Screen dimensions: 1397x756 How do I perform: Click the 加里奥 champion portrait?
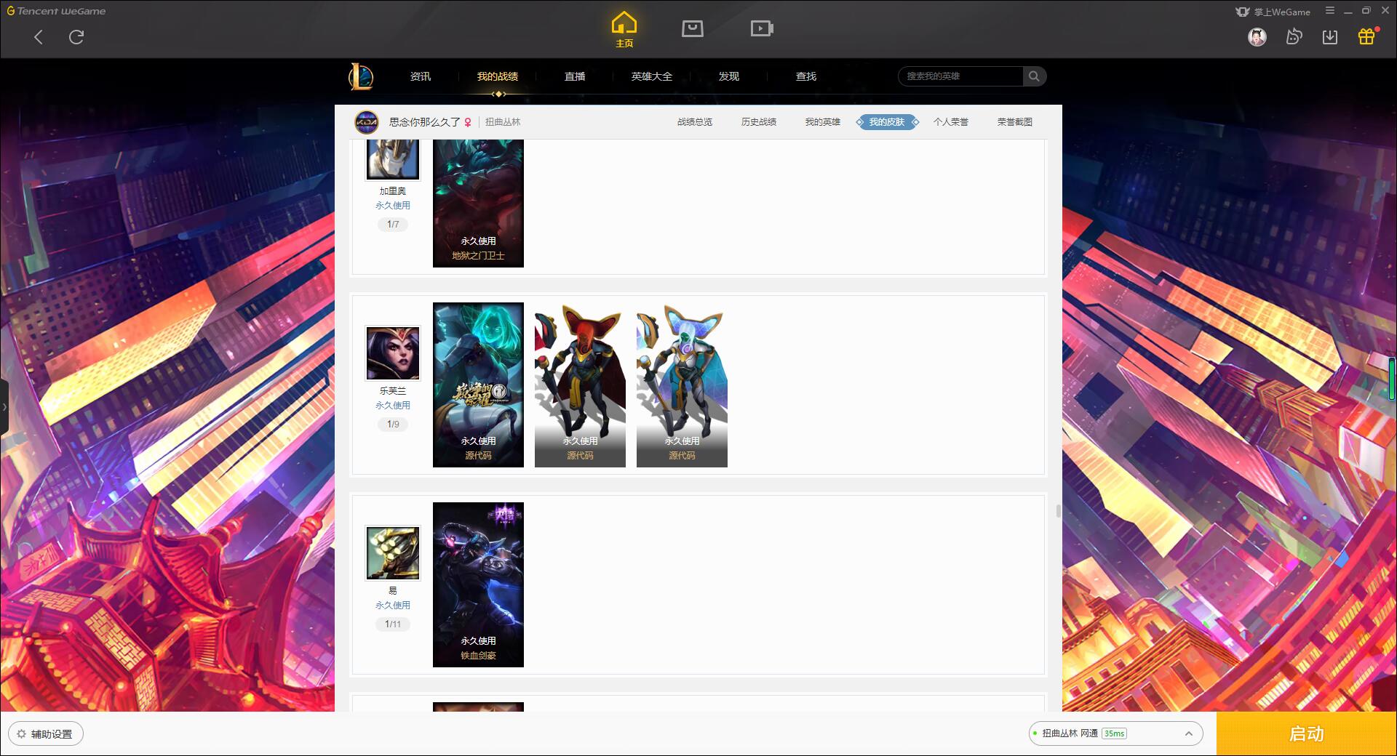[393, 159]
